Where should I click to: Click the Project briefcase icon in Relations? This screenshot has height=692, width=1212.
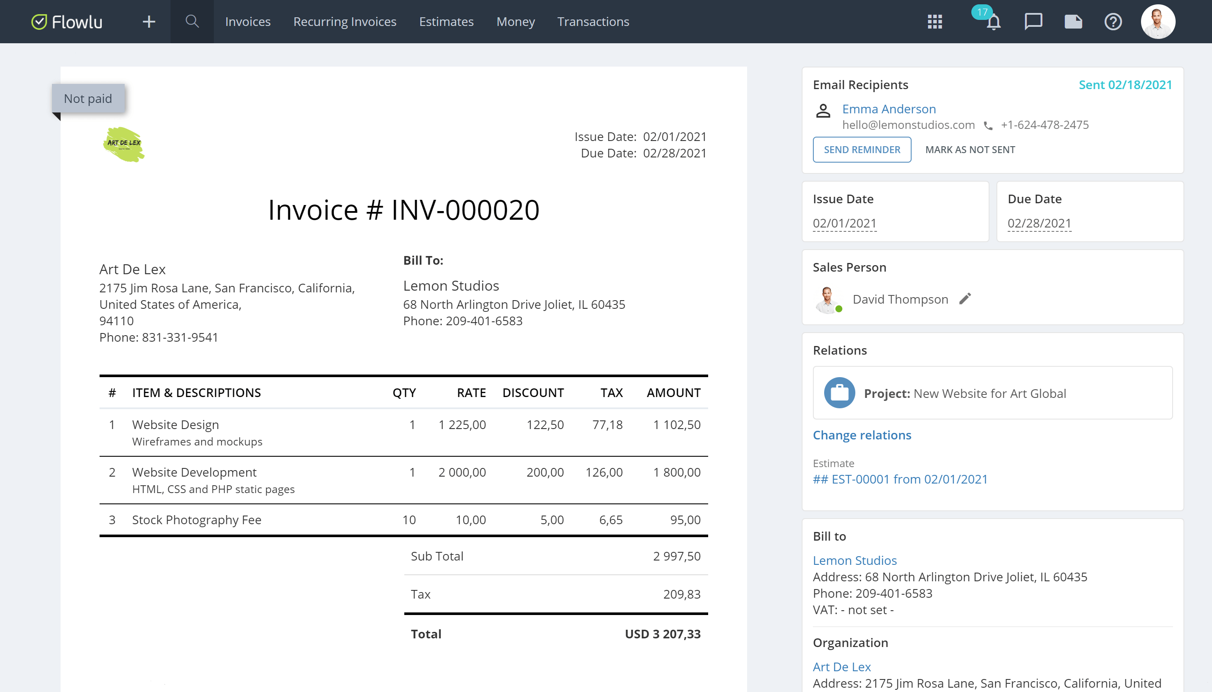[840, 393]
